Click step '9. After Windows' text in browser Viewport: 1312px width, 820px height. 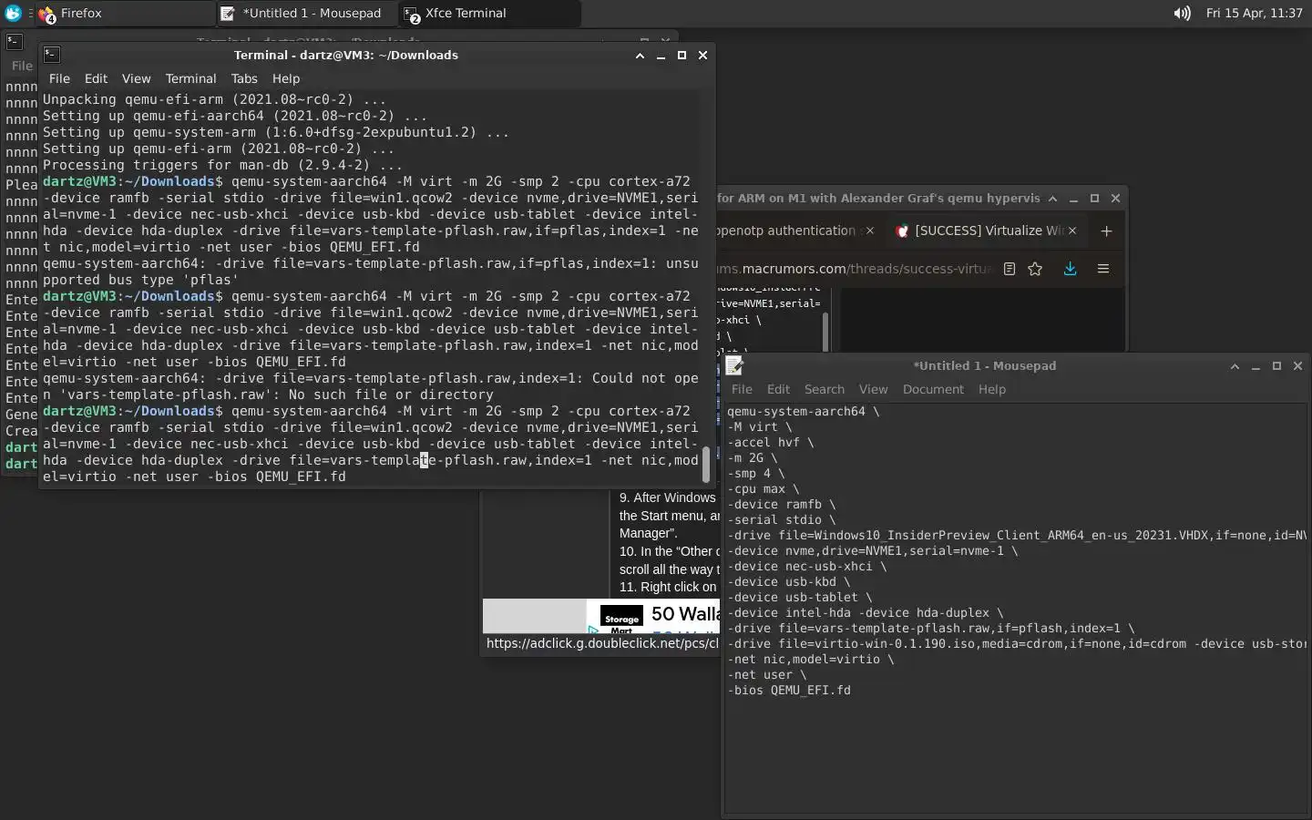(x=668, y=497)
